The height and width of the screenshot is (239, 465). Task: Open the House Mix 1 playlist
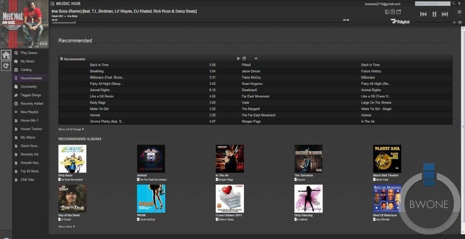pos(30,121)
